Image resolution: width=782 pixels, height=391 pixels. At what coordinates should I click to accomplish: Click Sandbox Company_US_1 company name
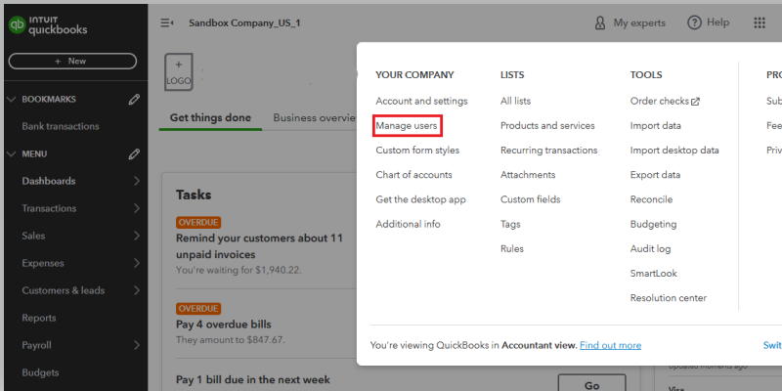pyautogui.click(x=244, y=22)
